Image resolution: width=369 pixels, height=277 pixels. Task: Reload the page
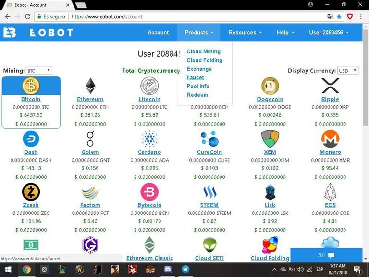[28, 16]
